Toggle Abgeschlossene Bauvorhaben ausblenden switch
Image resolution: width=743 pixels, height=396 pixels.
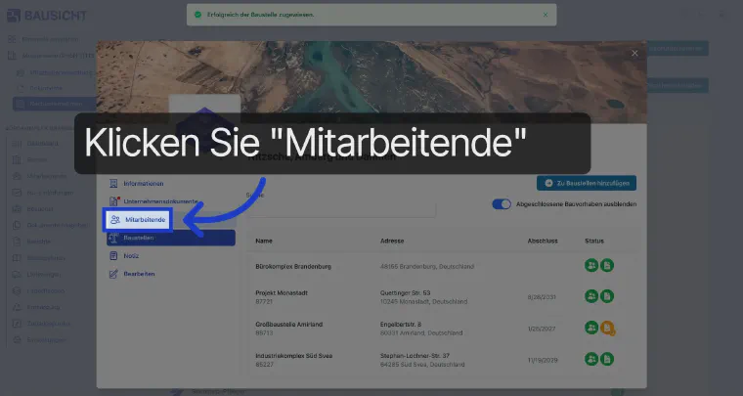point(502,204)
